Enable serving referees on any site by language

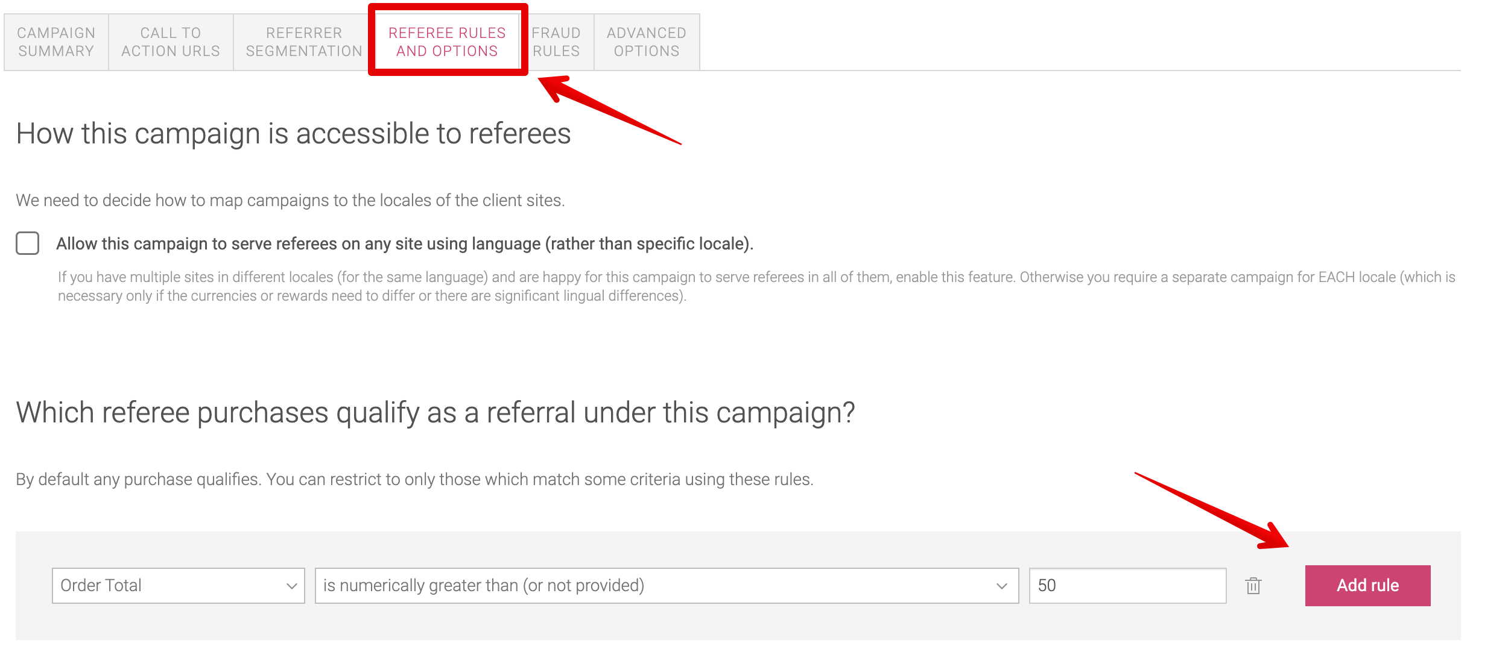click(x=28, y=243)
